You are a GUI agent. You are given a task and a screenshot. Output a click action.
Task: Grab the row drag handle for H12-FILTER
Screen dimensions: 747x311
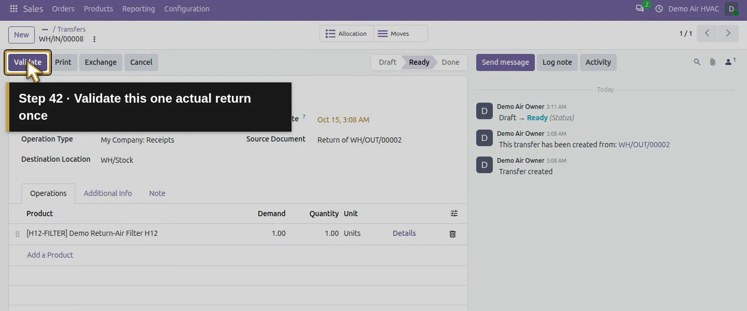point(17,234)
